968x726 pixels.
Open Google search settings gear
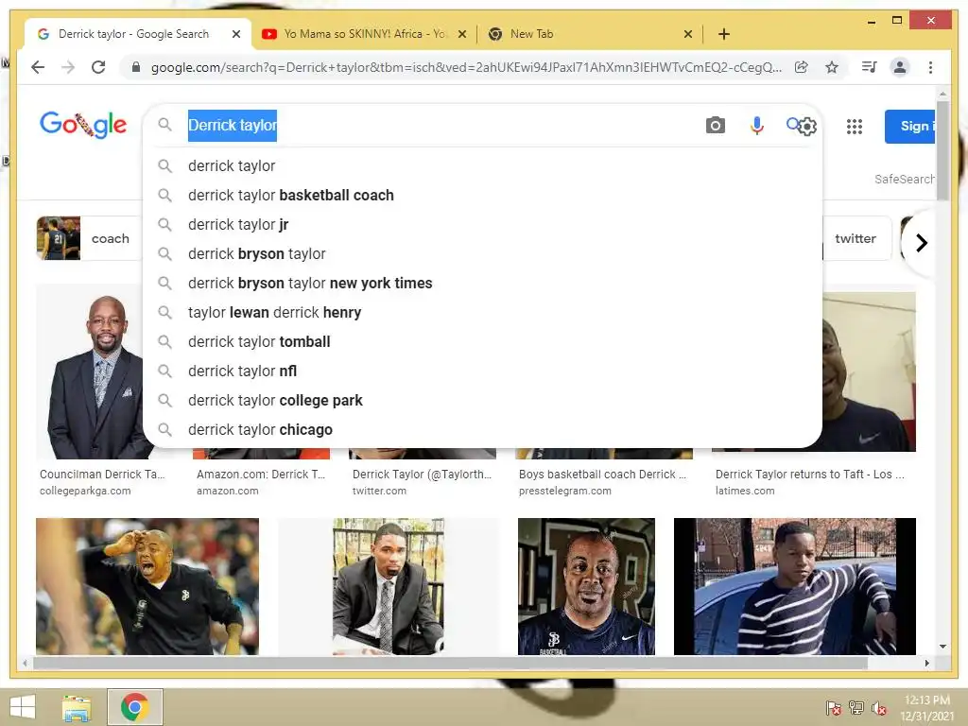click(807, 127)
